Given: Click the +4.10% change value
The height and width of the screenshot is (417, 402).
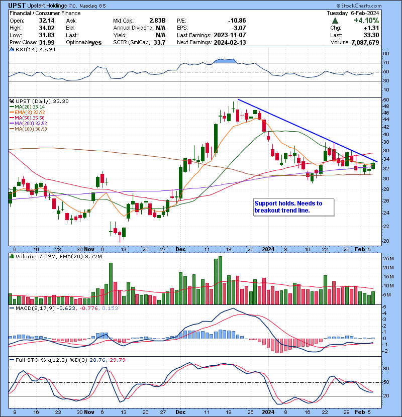Looking at the screenshot, I should point(366,21).
